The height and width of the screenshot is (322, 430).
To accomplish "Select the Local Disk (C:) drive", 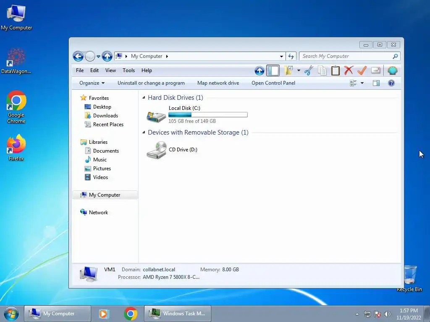I will tap(197, 114).
